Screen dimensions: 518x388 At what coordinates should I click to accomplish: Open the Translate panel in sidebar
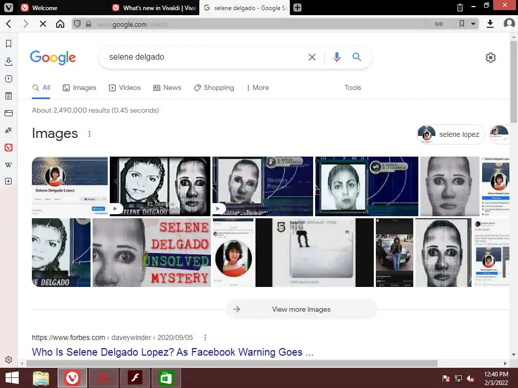(x=9, y=130)
